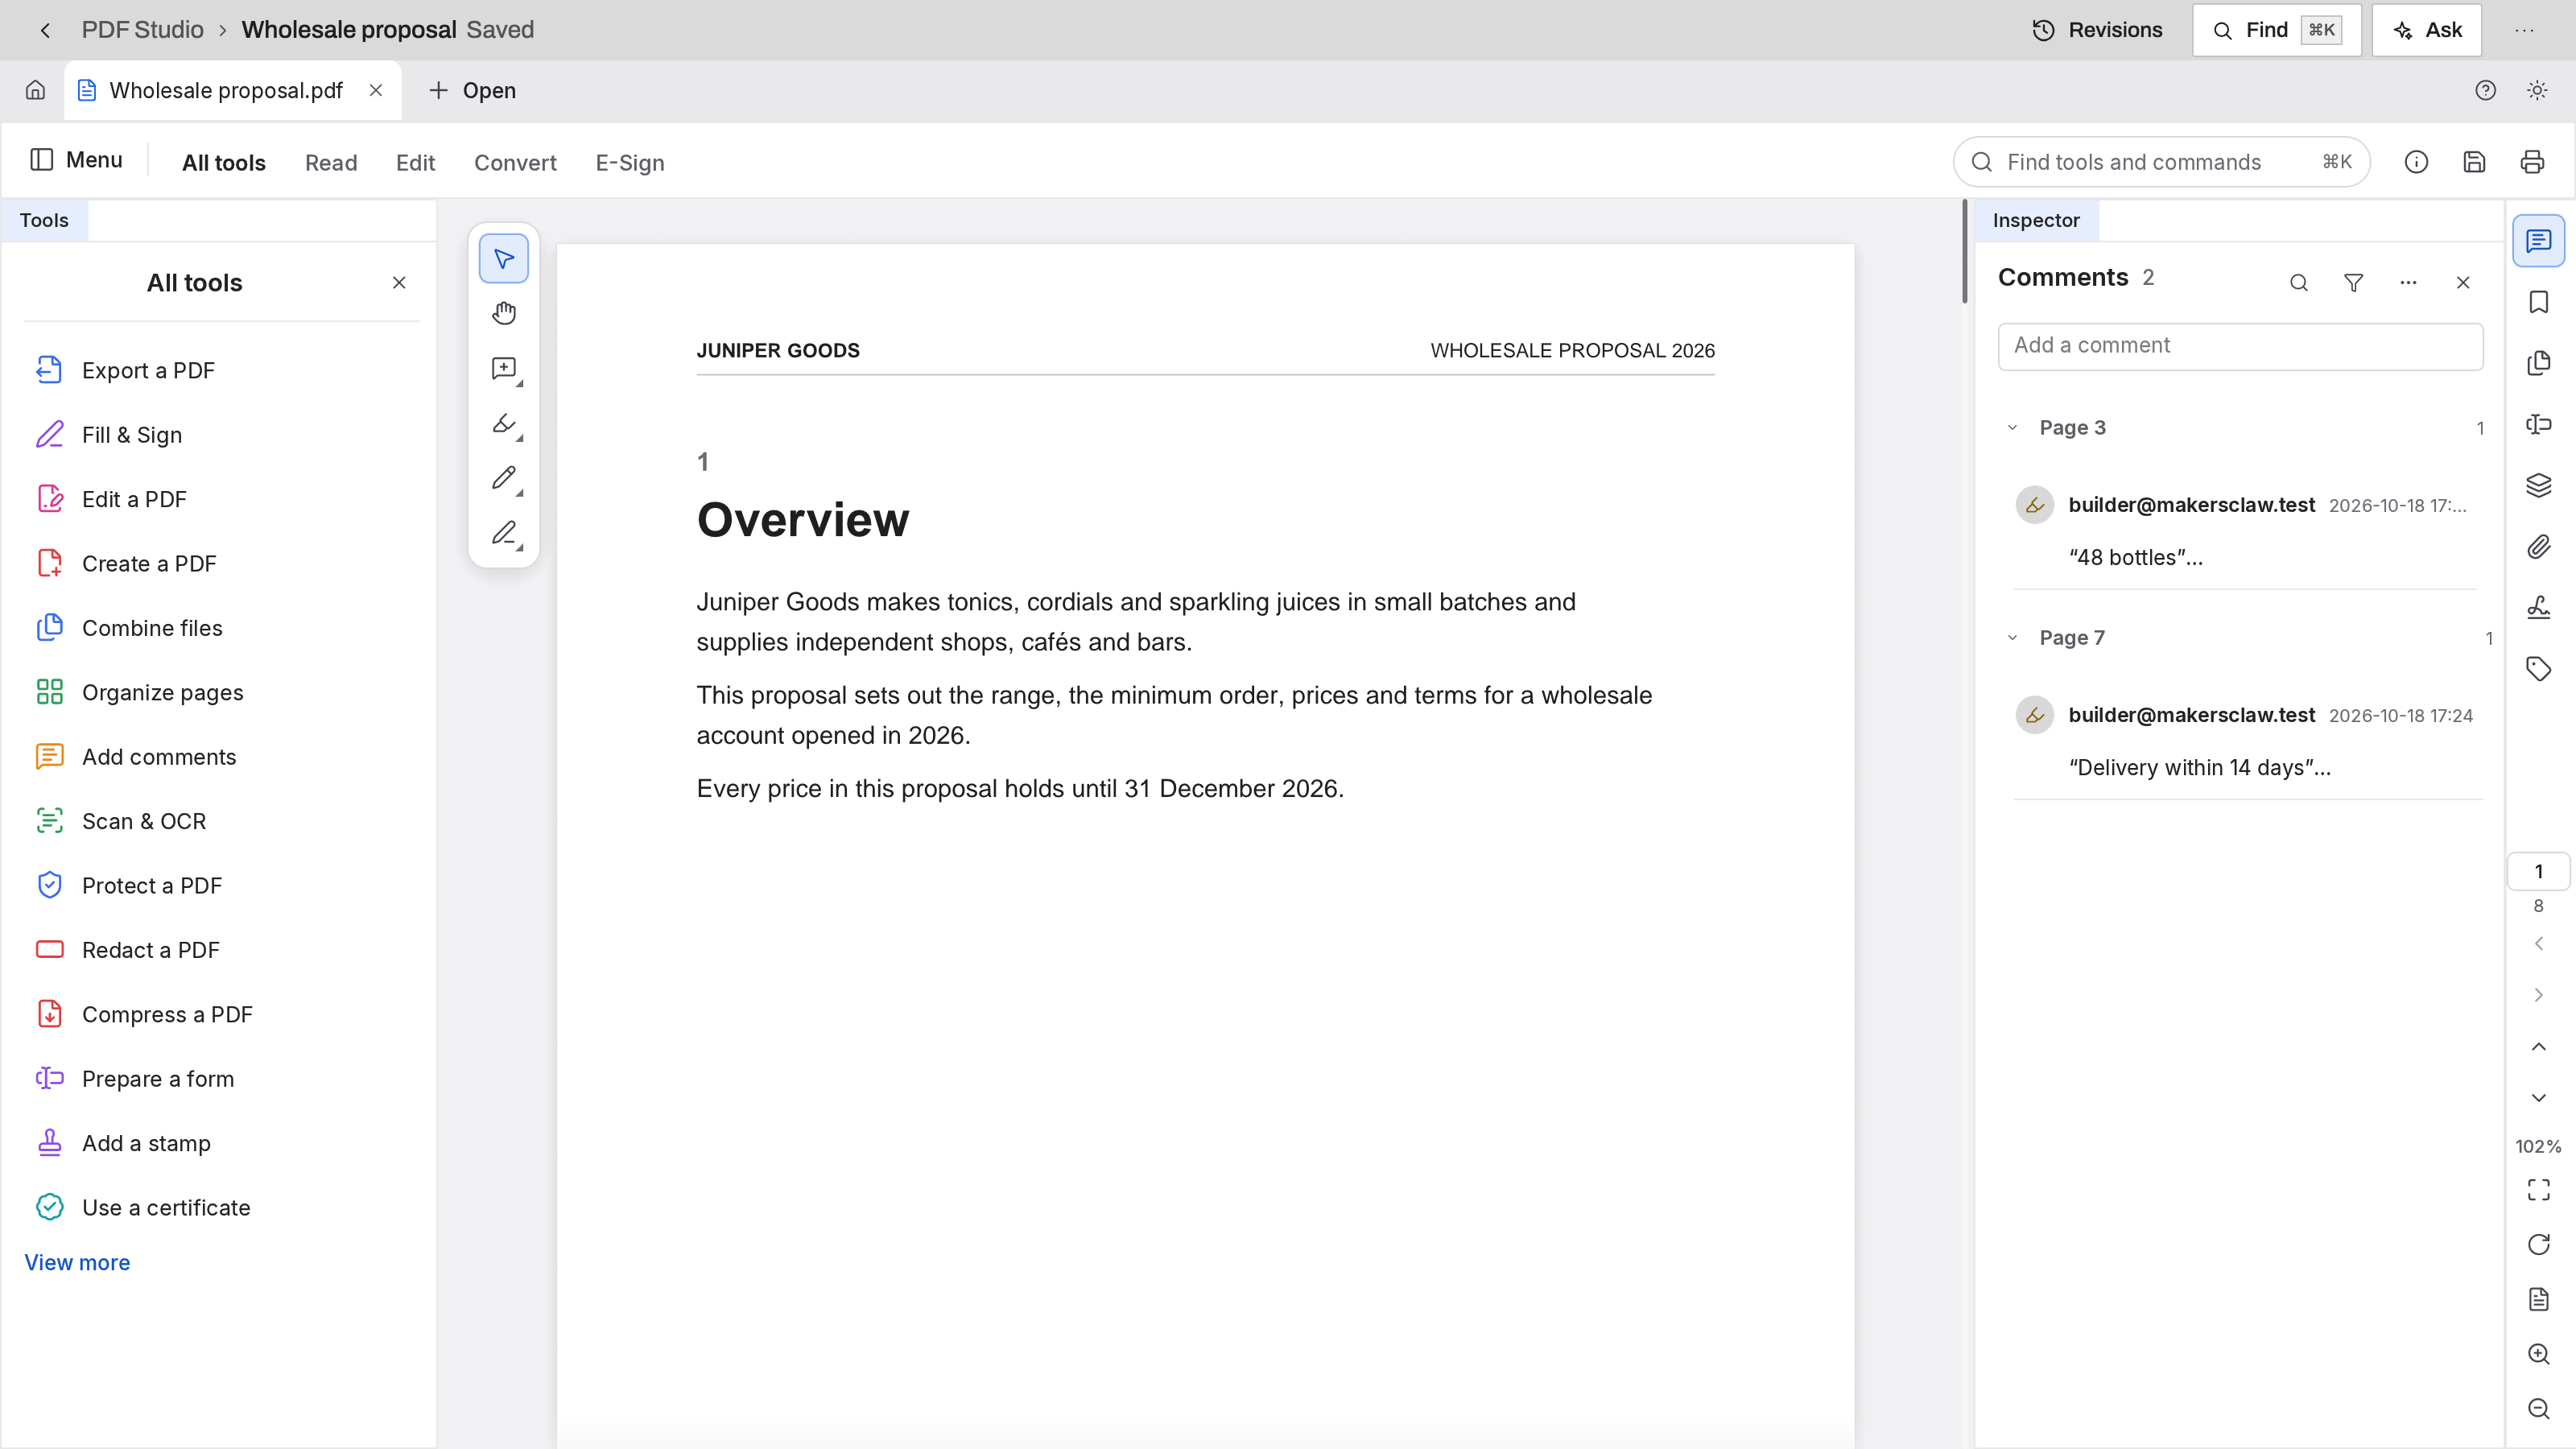Switch to the Edit tab
The image size is (2576, 1449).
click(x=415, y=163)
